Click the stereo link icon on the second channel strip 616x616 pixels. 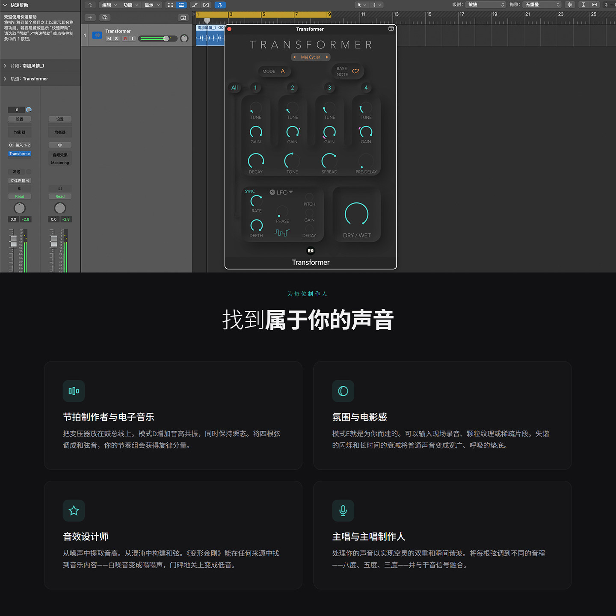tap(60, 145)
